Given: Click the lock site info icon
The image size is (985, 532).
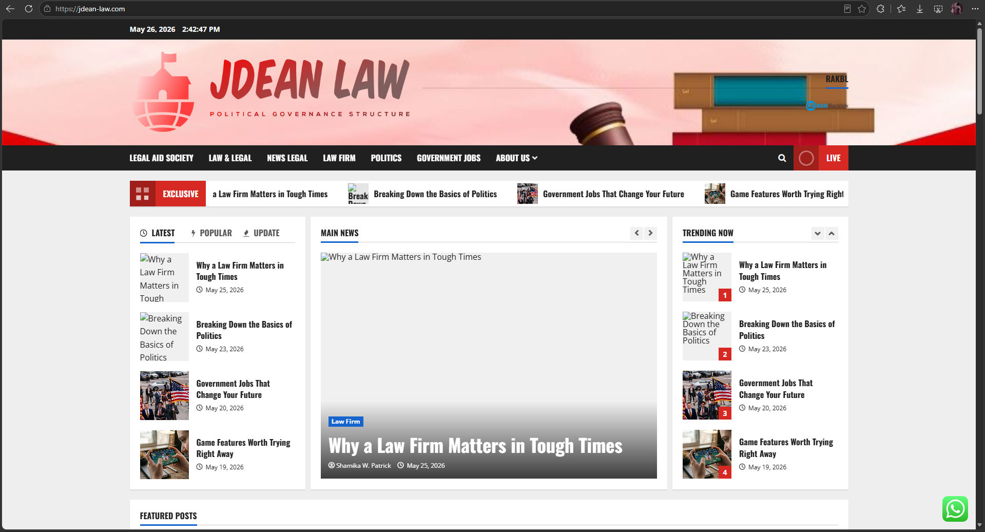Looking at the screenshot, I should point(47,9).
